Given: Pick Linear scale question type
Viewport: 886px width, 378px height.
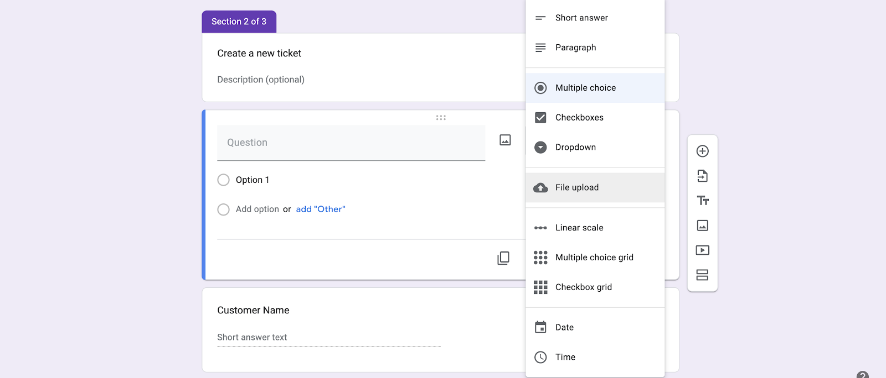Looking at the screenshot, I should pos(595,228).
